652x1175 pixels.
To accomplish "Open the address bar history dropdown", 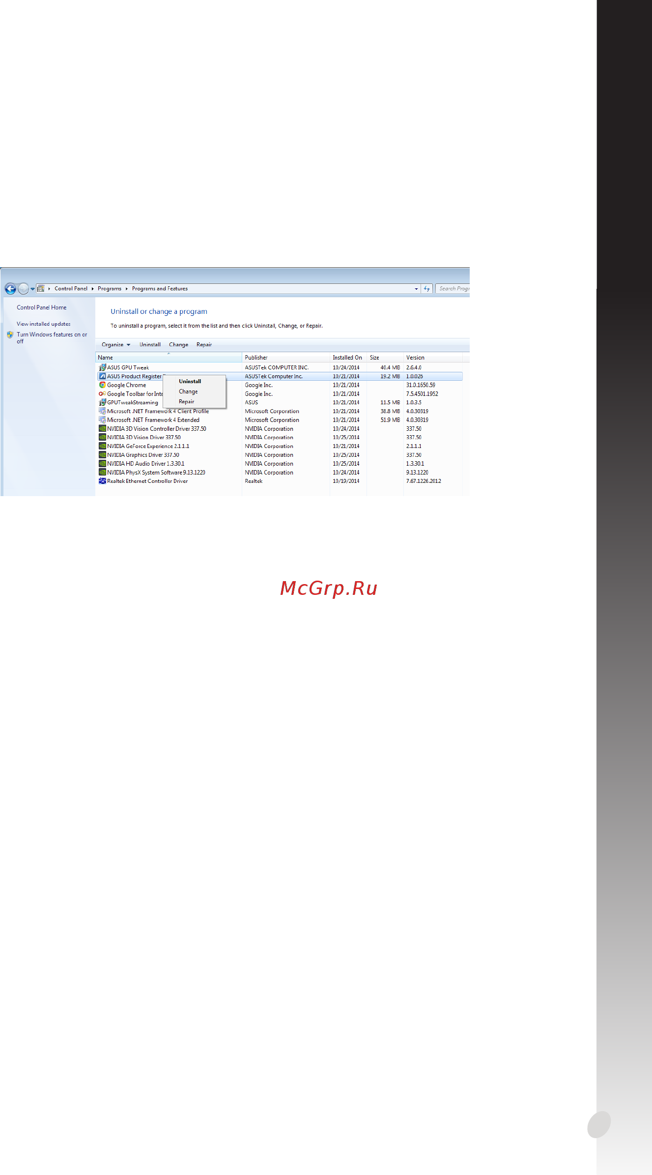I will coord(416,289).
